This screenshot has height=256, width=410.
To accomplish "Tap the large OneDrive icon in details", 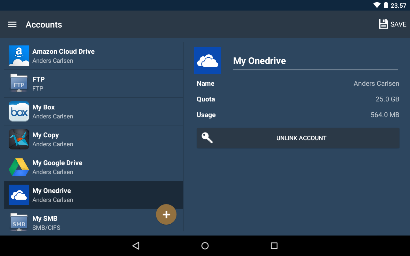I will (x=208, y=61).
